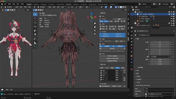Click the blue Z axis of navigation gizmo

coord(92,14)
